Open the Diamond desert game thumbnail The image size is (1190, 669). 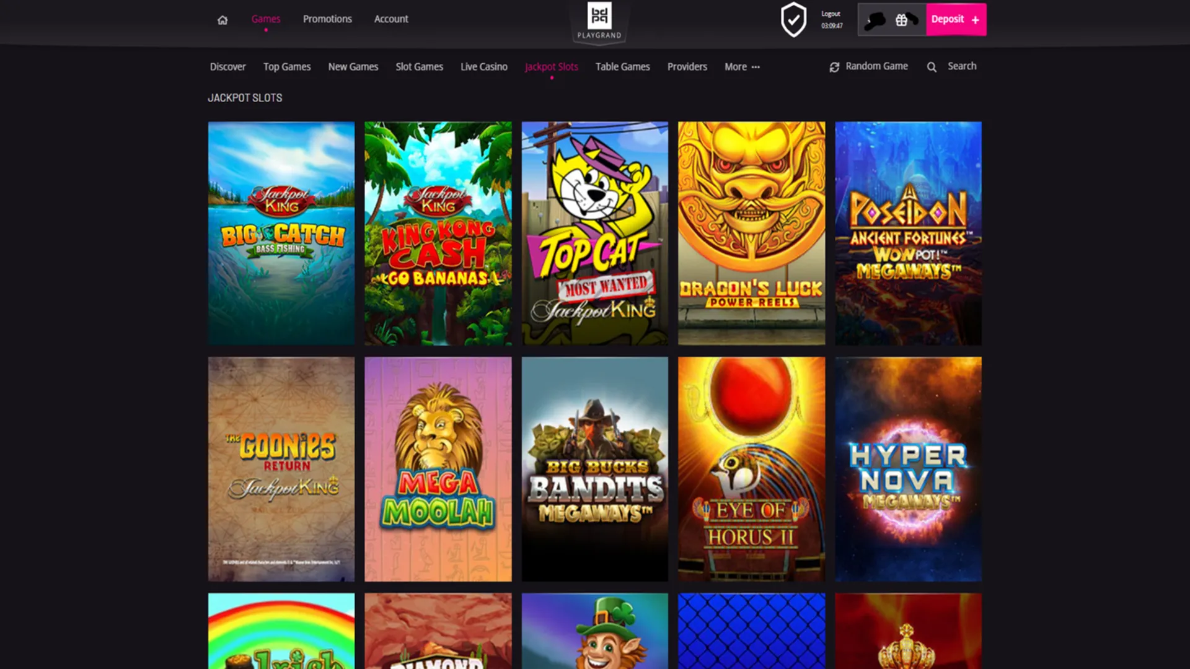(438, 631)
